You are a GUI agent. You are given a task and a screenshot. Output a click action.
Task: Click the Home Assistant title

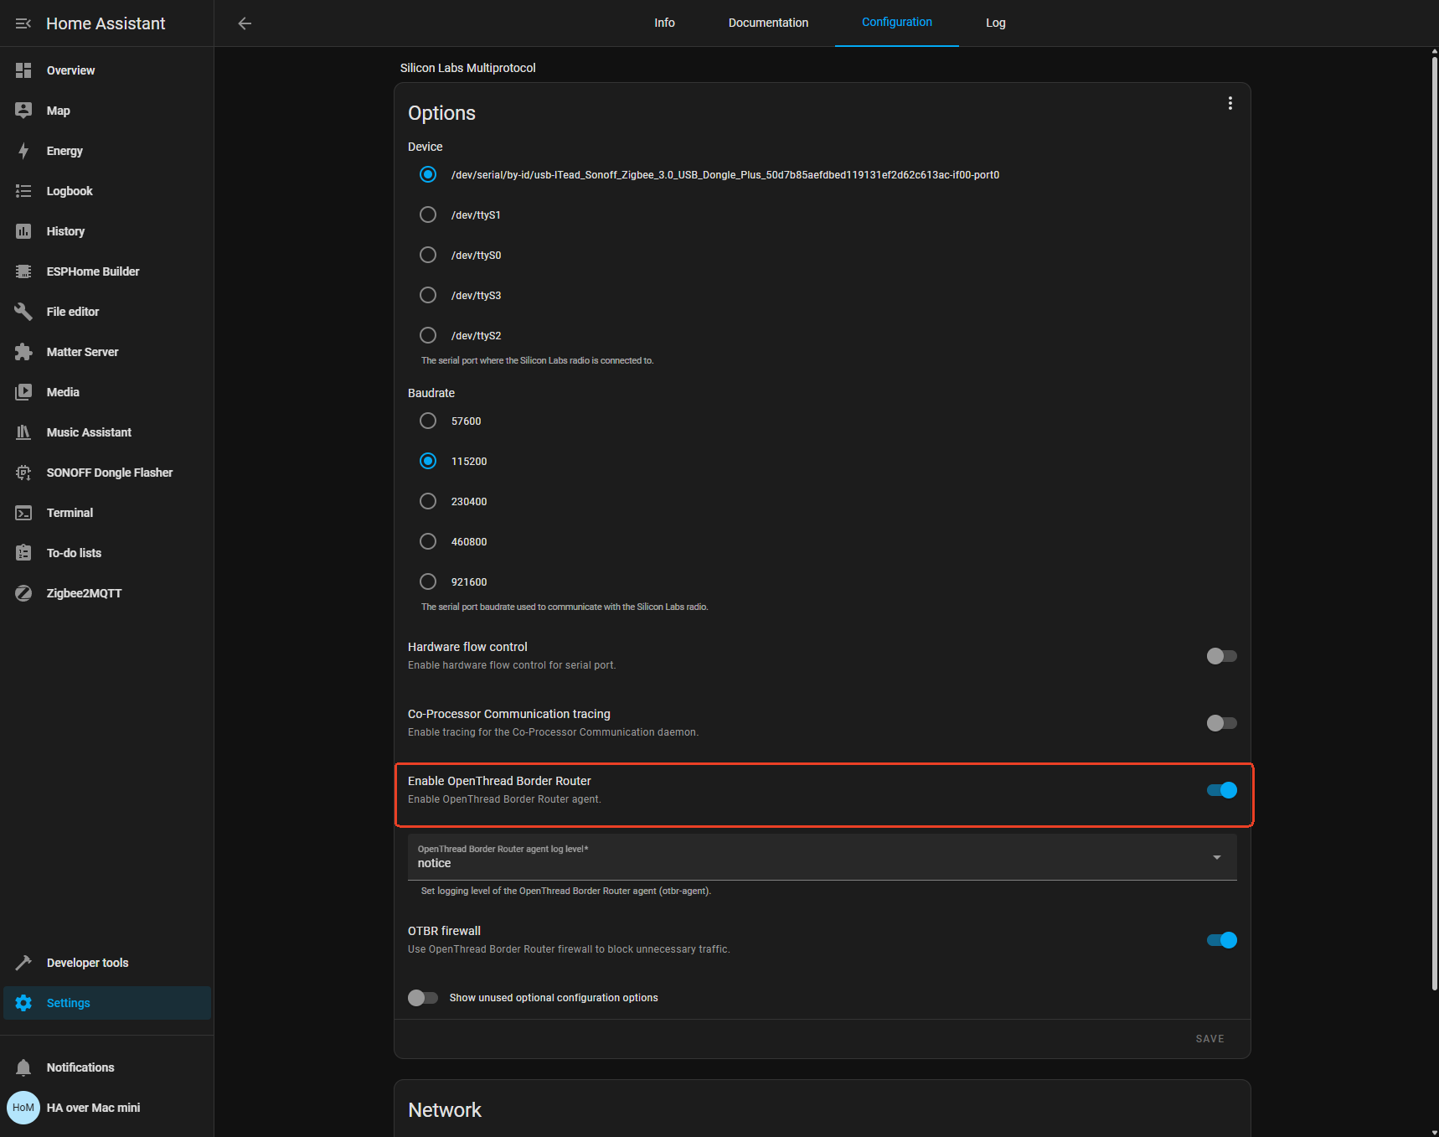tap(106, 23)
